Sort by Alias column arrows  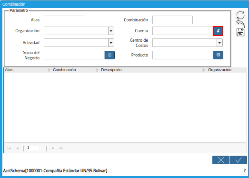coord(49,70)
